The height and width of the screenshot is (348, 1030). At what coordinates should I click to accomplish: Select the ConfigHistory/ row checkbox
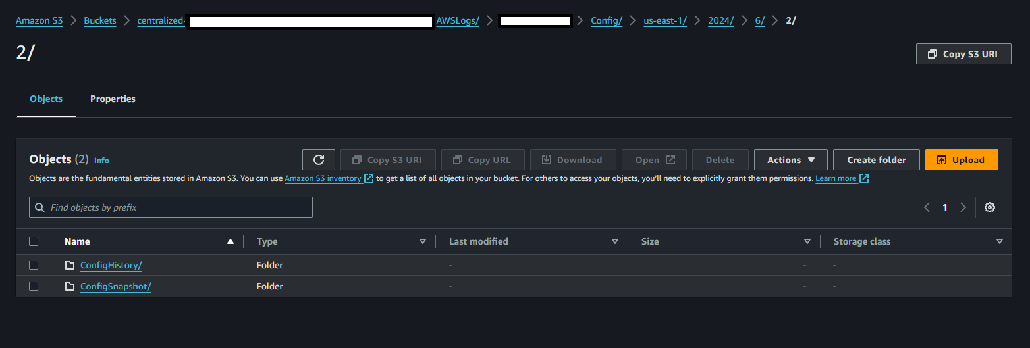34,265
